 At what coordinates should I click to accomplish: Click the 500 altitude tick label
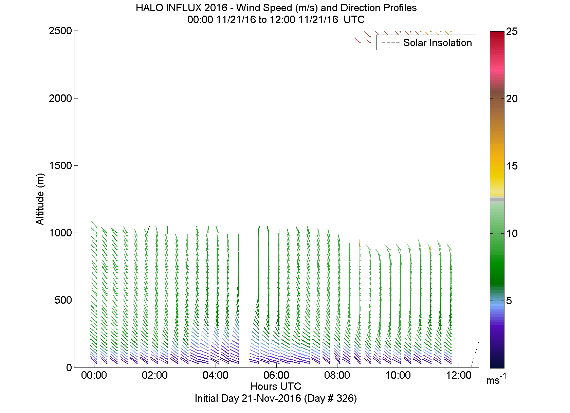tap(63, 300)
